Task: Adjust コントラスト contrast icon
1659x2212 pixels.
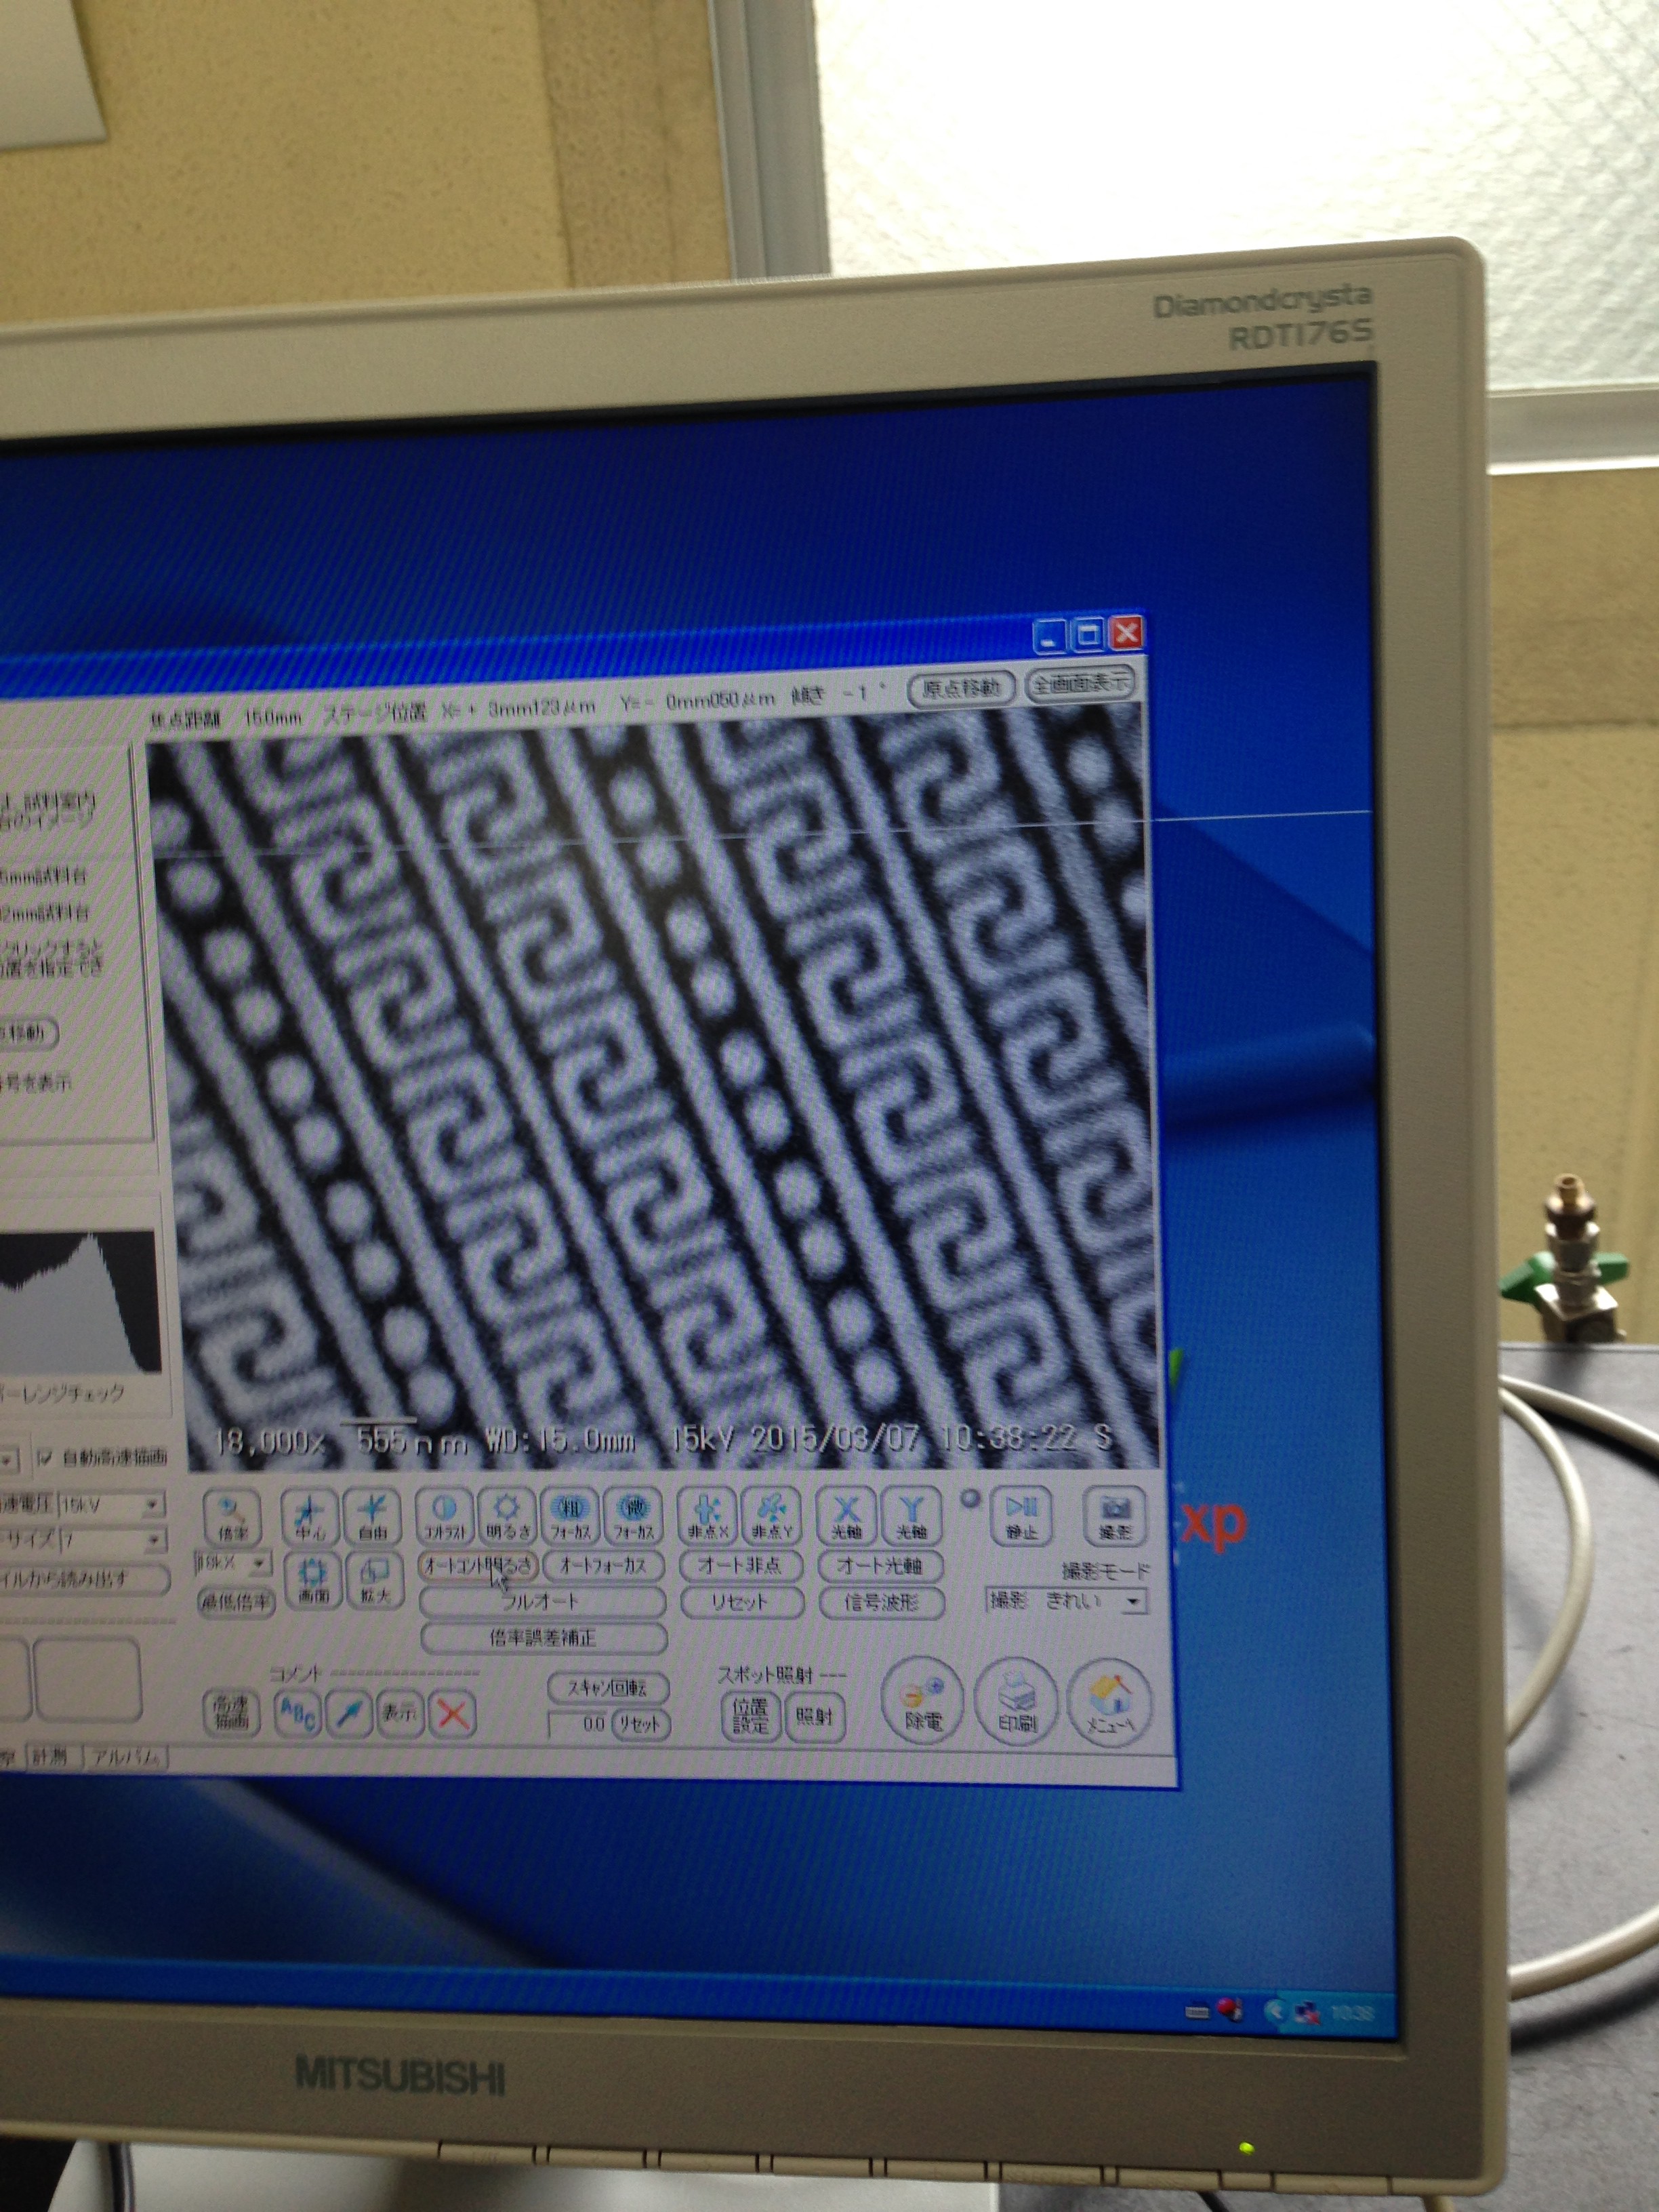Action: click(444, 1516)
